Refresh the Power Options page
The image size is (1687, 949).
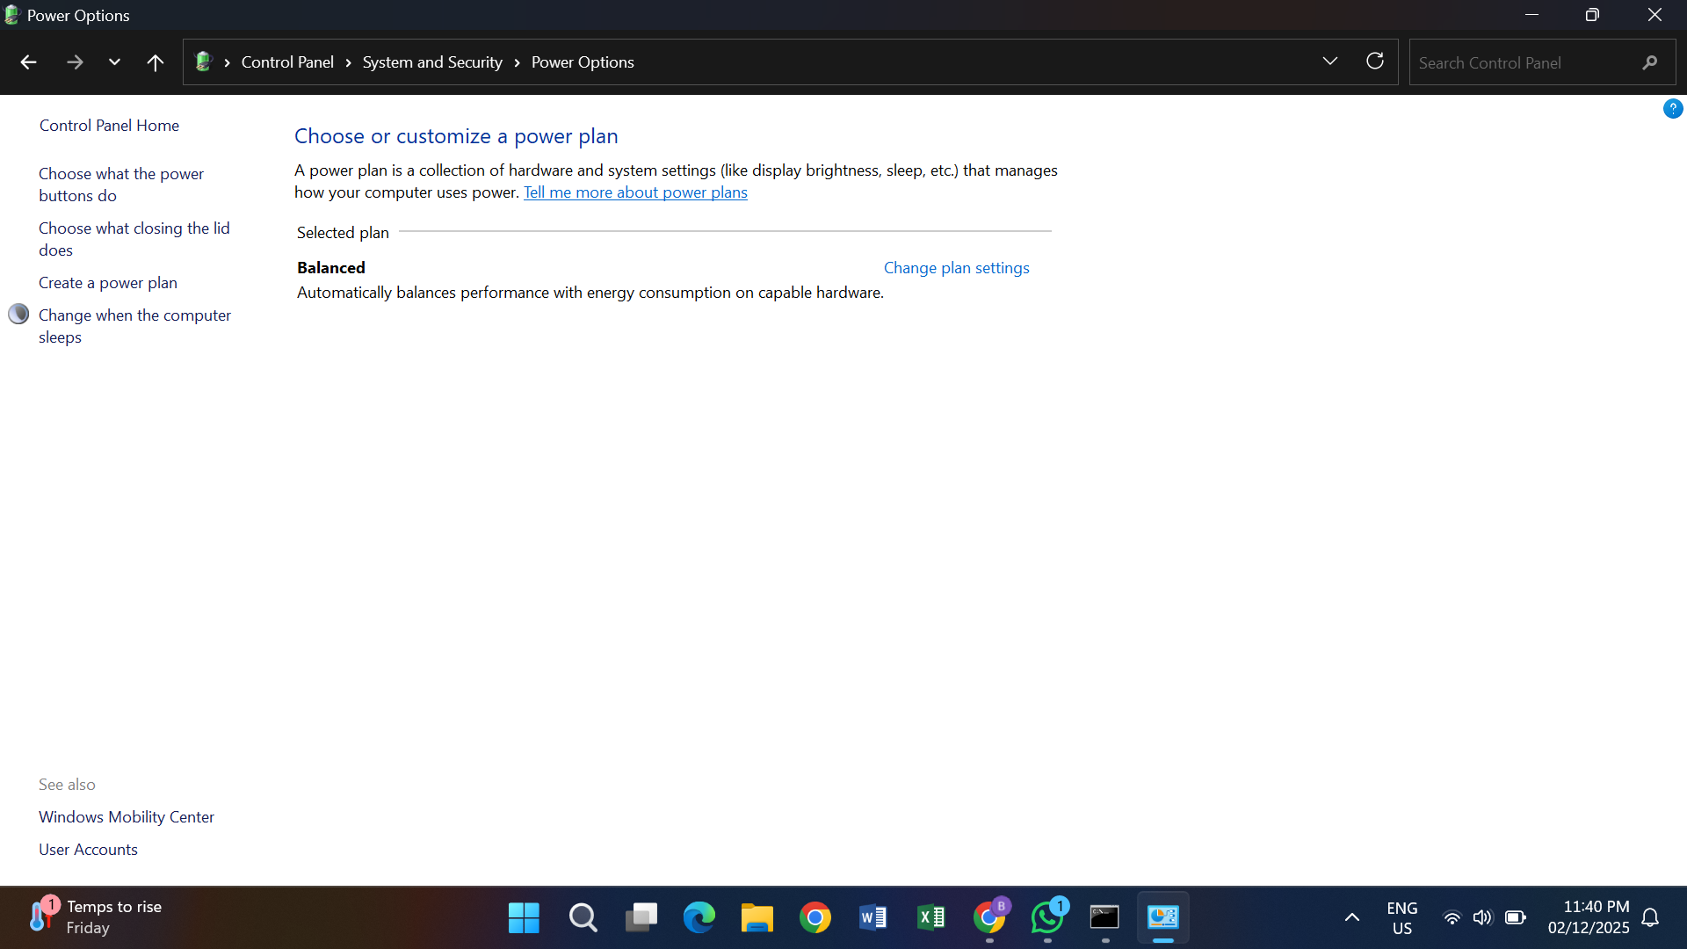pos(1375,62)
